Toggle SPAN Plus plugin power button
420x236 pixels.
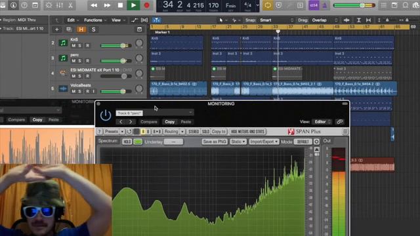pyautogui.click(x=106, y=115)
